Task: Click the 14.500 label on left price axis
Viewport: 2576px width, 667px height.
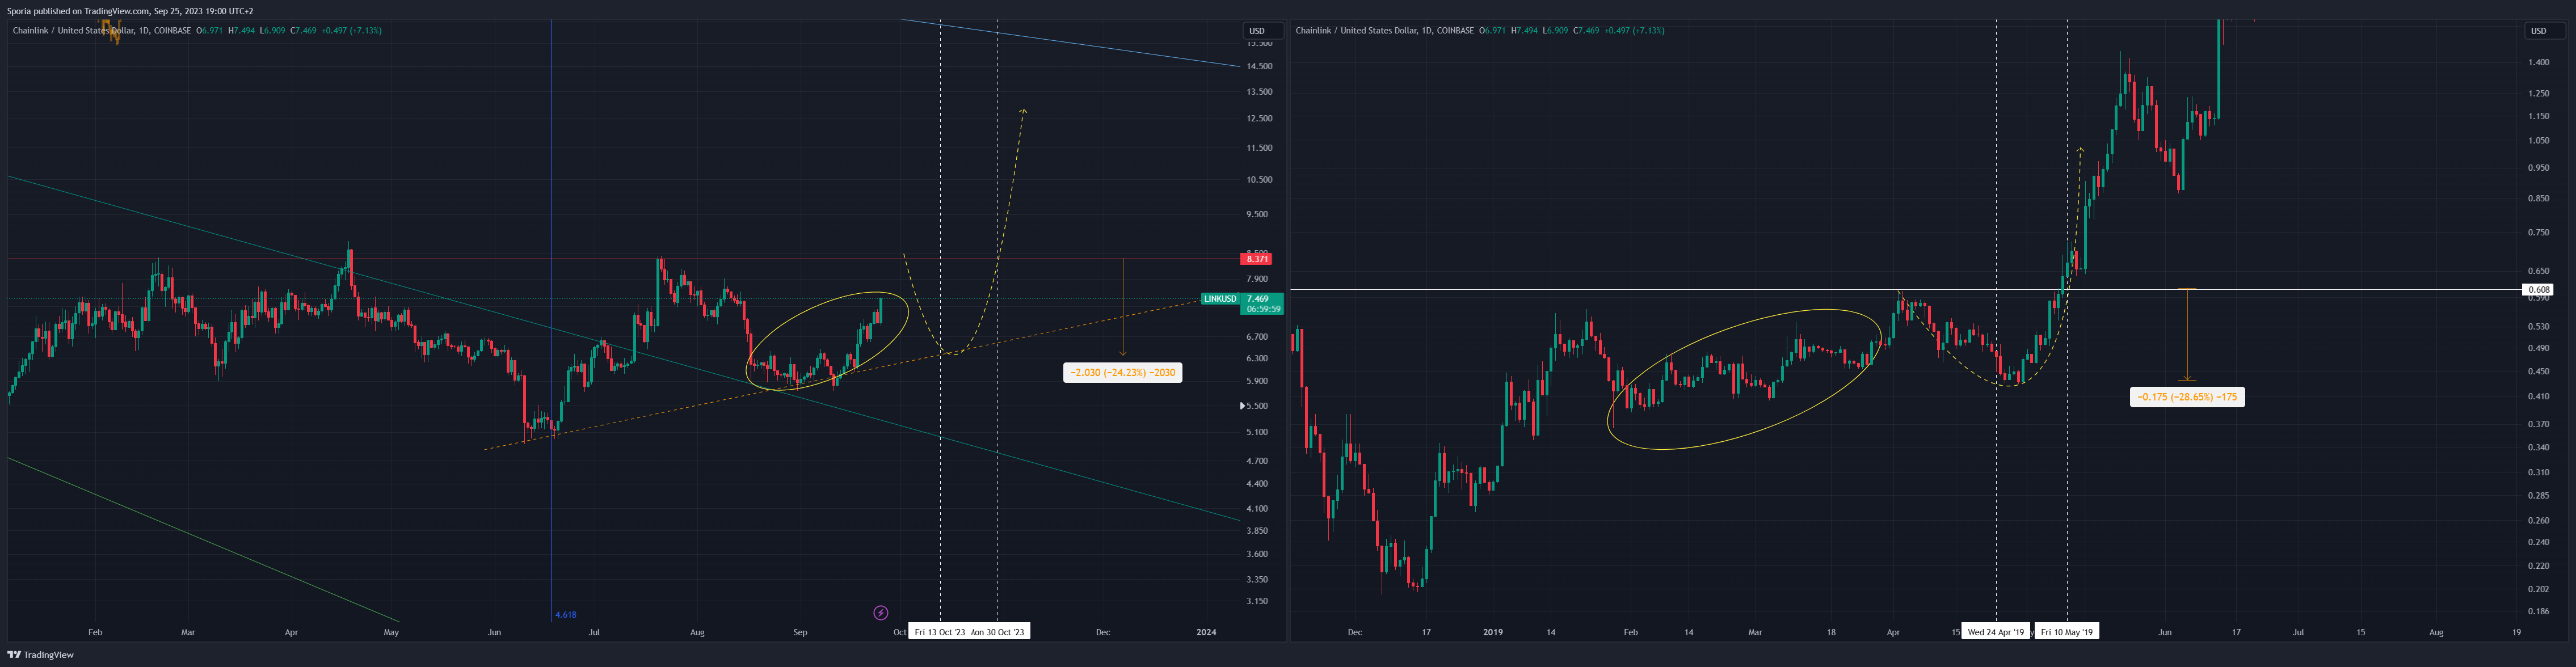Action: click(1259, 67)
